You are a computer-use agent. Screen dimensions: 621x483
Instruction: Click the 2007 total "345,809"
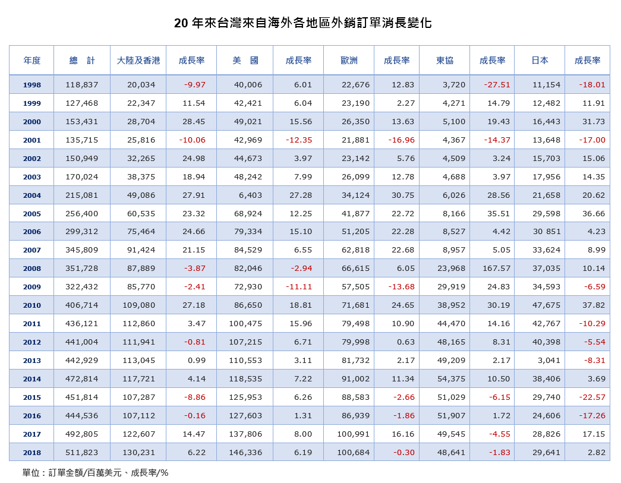pyautogui.click(x=81, y=250)
